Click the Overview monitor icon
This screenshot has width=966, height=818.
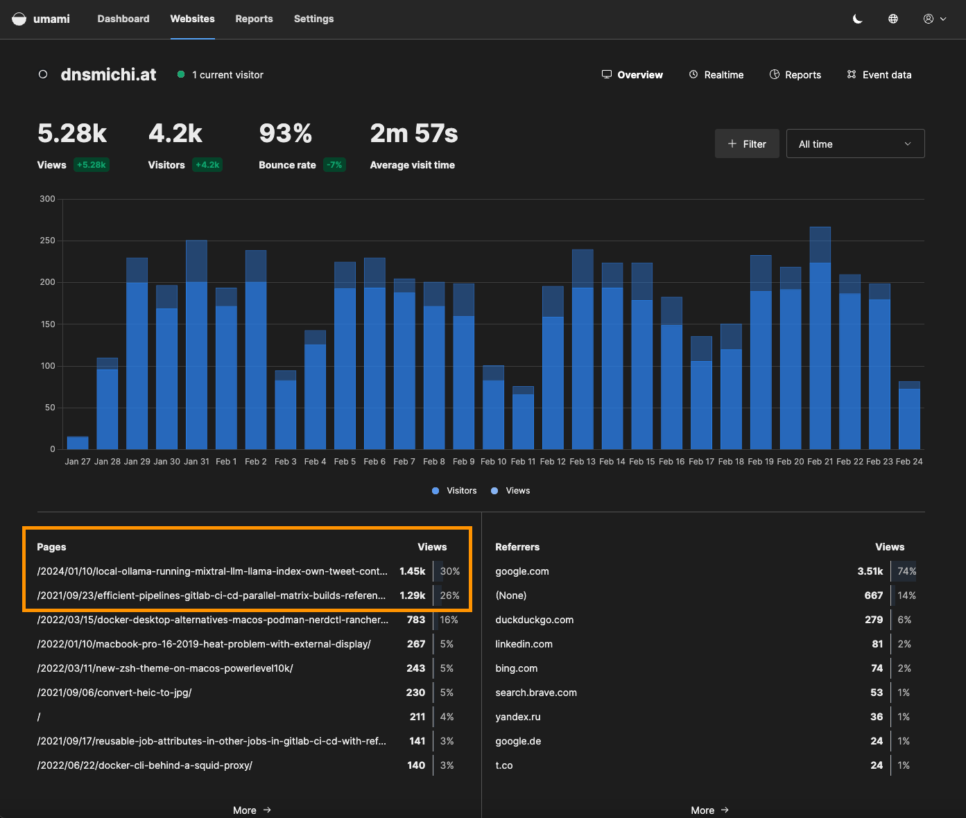[607, 74]
